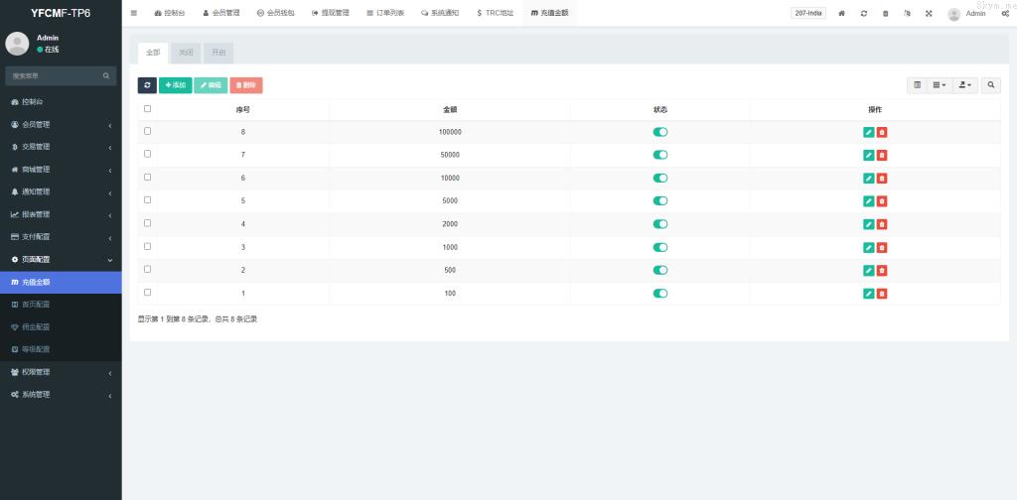
Task: Tick the checkbox for row number 3
Action: [148, 246]
